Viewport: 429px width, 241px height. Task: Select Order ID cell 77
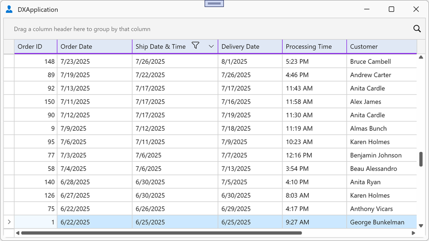(36, 155)
